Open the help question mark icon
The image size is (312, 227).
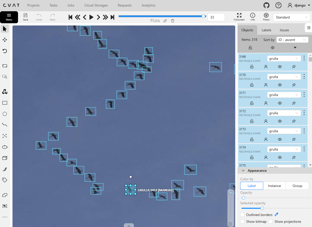(278, 5)
